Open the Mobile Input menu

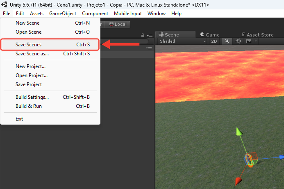128,14
